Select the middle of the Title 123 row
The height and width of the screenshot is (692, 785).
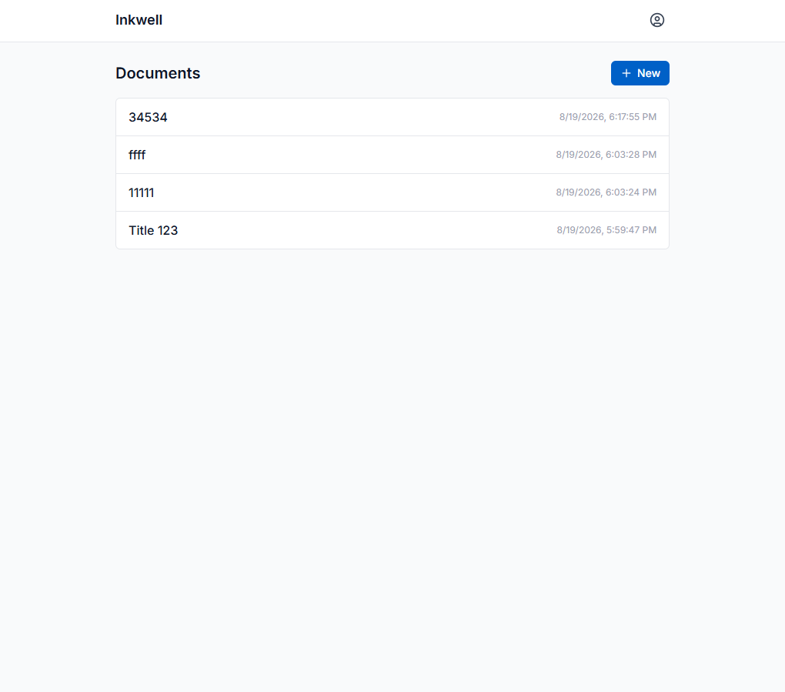pos(392,230)
